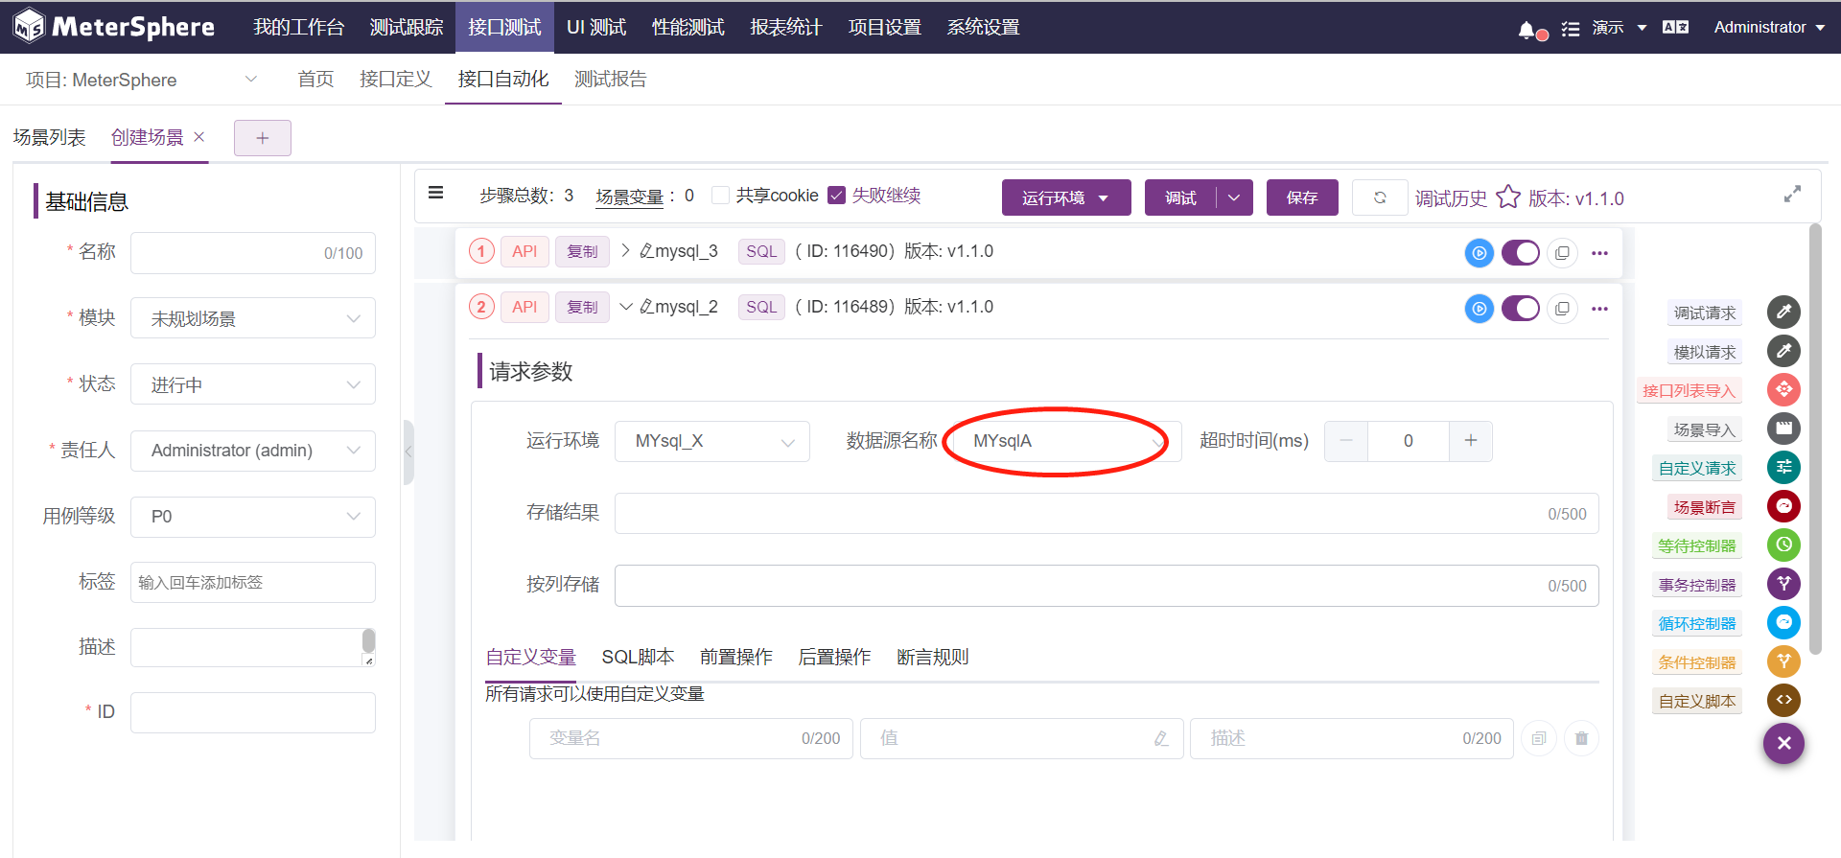1841x858 pixels.
Task: Click the 等待控制器 clock icon
Action: point(1783,545)
